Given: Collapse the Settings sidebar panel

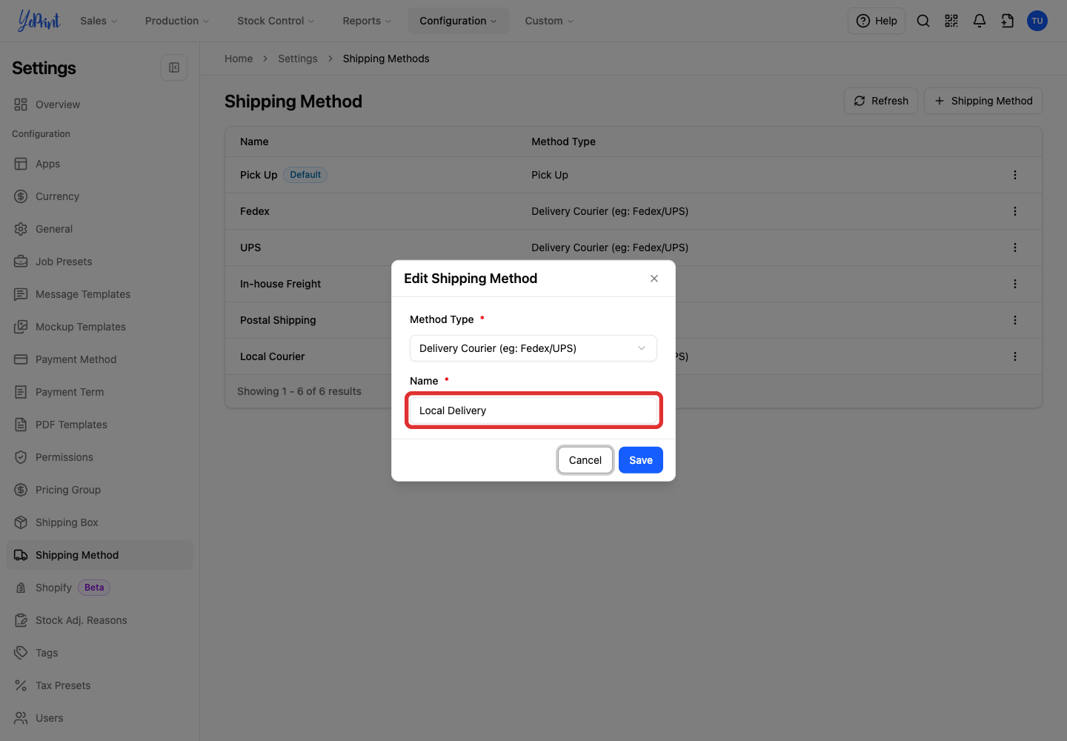Looking at the screenshot, I should [x=174, y=67].
